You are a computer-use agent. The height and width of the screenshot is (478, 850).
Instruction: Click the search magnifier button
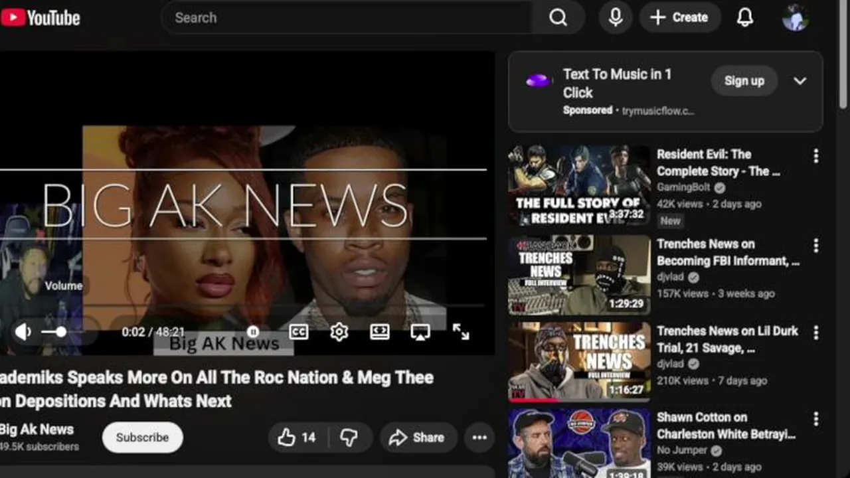click(558, 18)
